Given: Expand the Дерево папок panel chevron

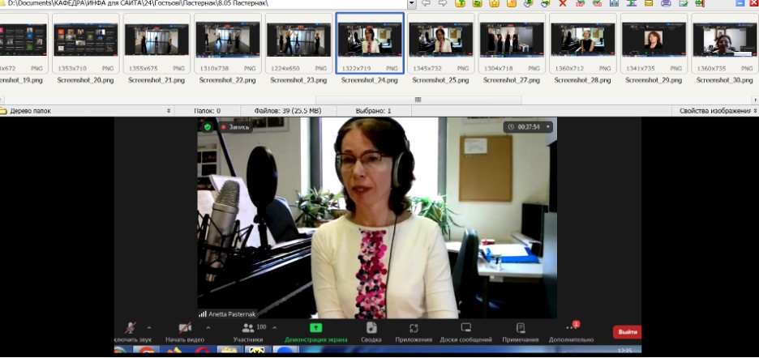Looking at the screenshot, I should (x=169, y=111).
